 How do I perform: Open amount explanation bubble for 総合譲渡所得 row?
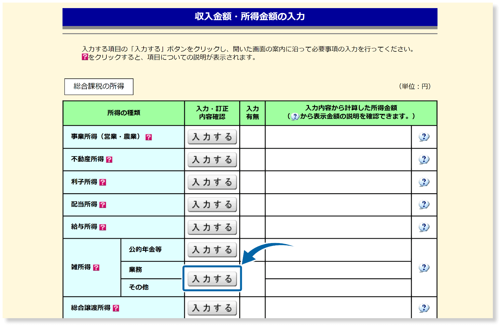point(424,308)
